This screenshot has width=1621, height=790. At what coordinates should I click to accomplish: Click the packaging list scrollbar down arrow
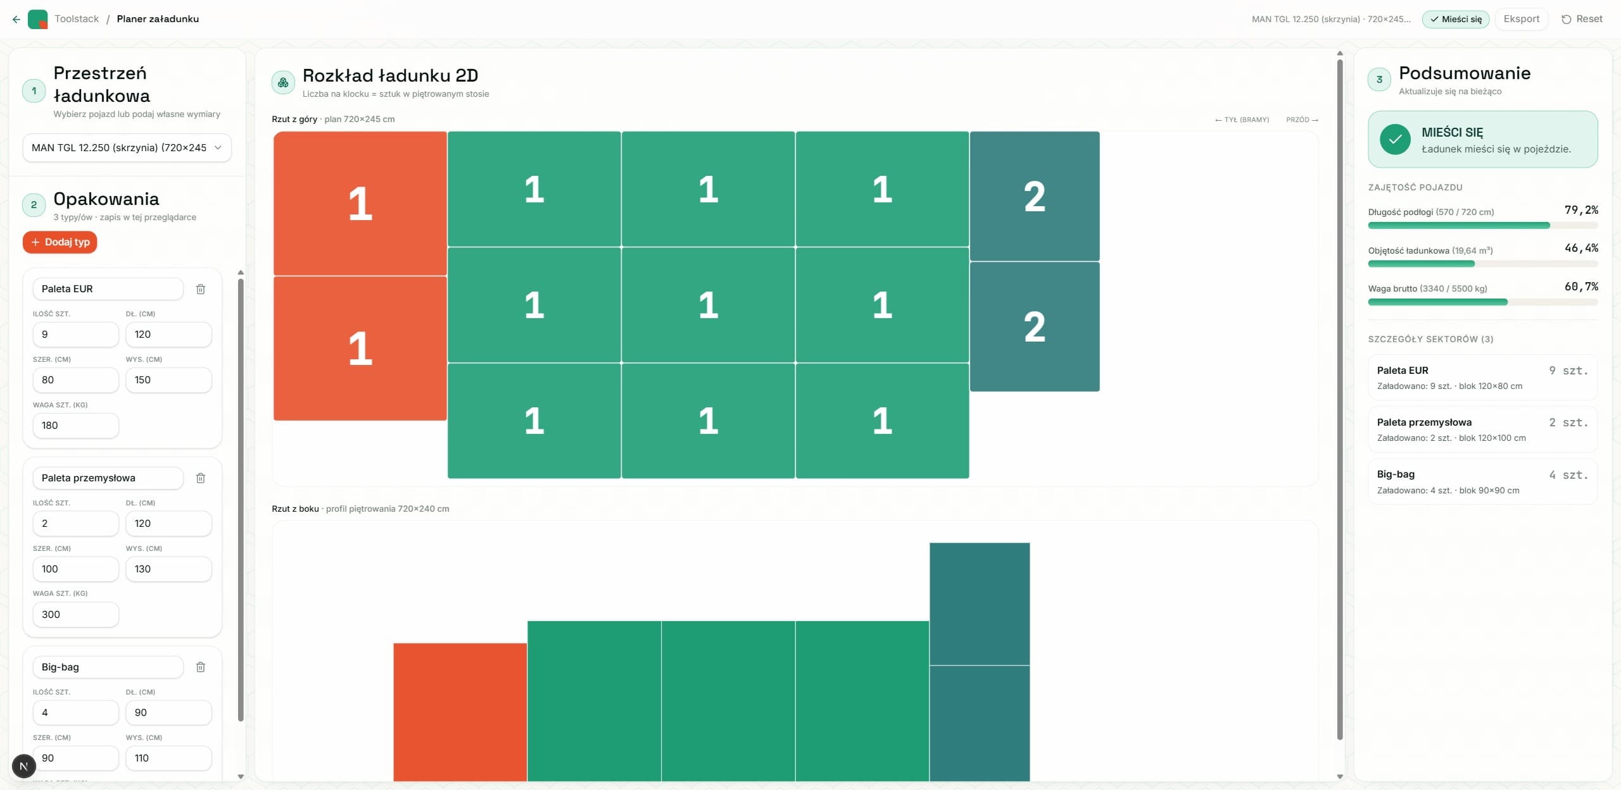point(241,777)
